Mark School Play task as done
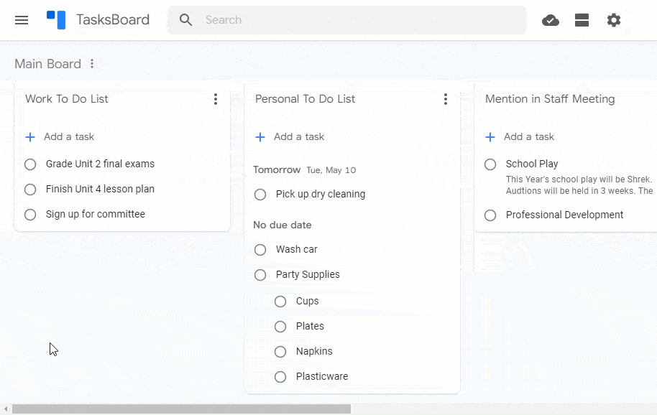Screen dimensions: 657x415 pyautogui.click(x=490, y=164)
